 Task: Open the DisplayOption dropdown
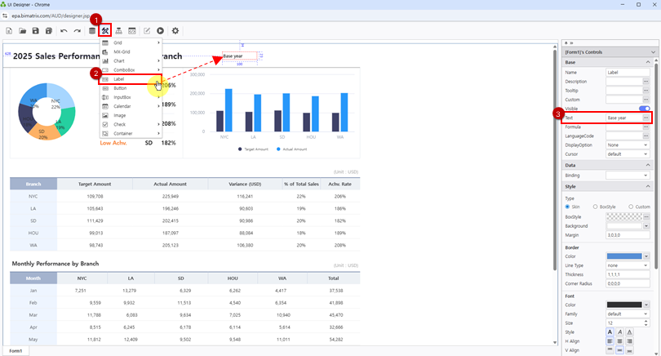pyautogui.click(x=628, y=145)
